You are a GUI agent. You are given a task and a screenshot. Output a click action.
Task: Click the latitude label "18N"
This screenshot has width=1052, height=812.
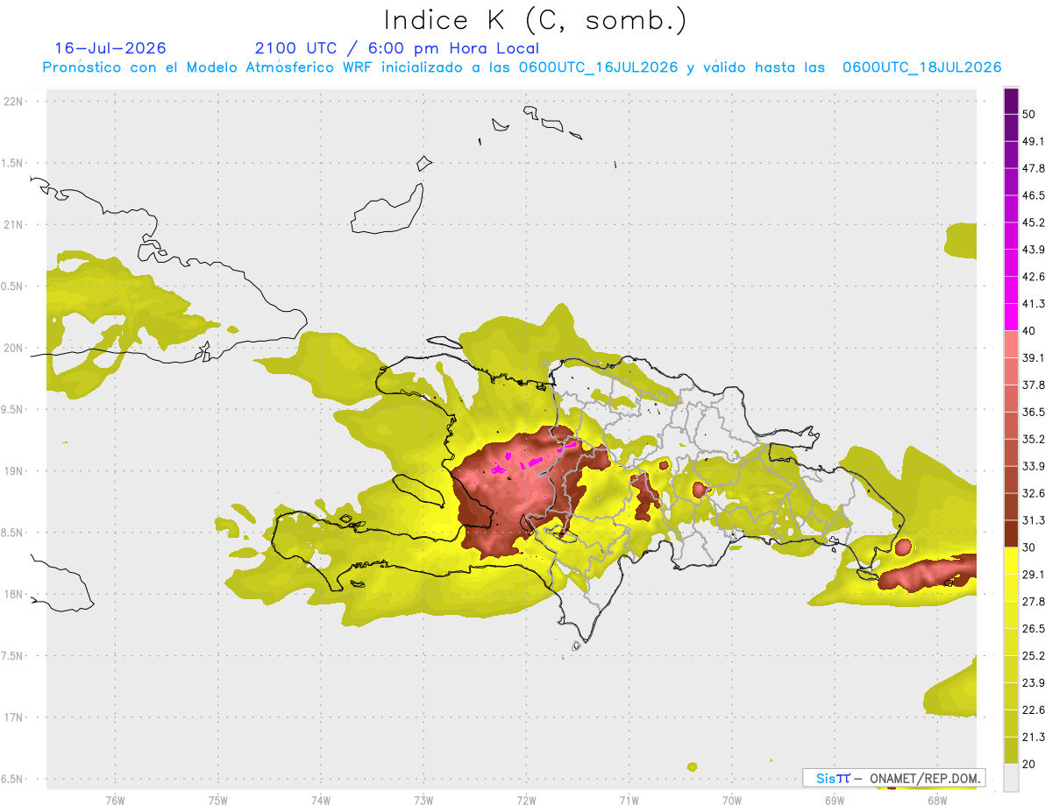[x=13, y=594]
